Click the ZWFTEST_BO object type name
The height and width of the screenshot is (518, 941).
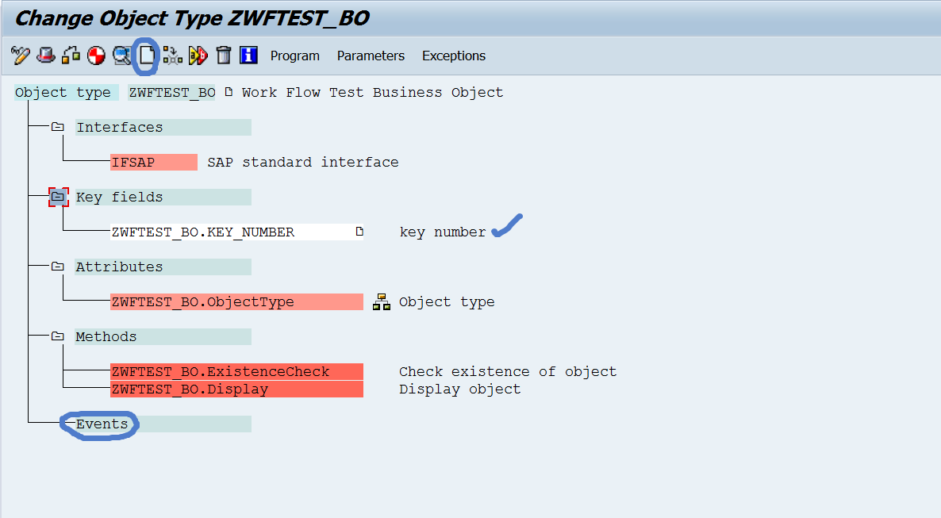coord(172,93)
